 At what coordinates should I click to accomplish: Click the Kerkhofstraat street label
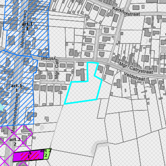click(x=126, y=12)
